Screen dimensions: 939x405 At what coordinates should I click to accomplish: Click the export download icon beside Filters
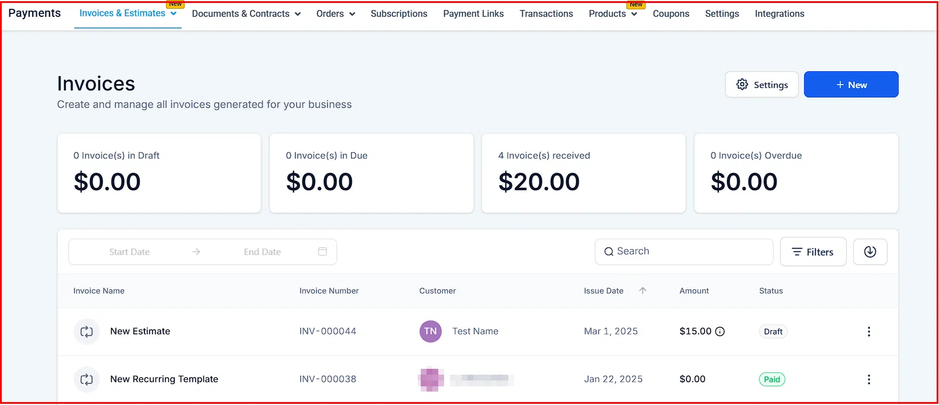[870, 252]
